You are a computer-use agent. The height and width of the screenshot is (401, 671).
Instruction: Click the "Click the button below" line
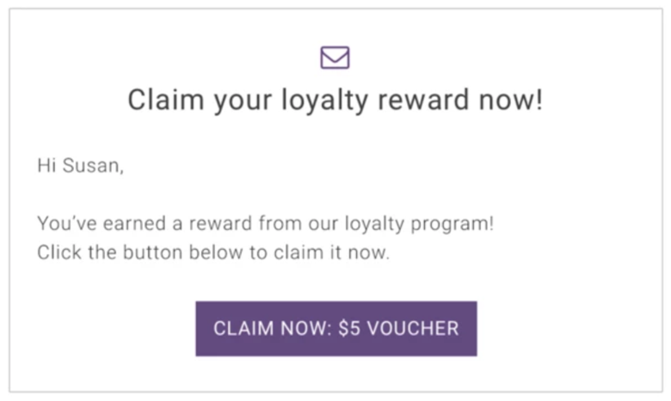[213, 252]
